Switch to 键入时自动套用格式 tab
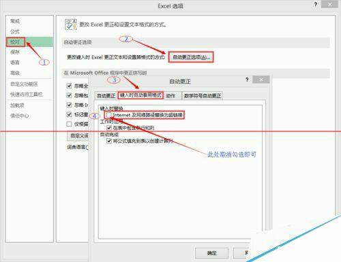This screenshot has width=341, height=262. (140, 95)
